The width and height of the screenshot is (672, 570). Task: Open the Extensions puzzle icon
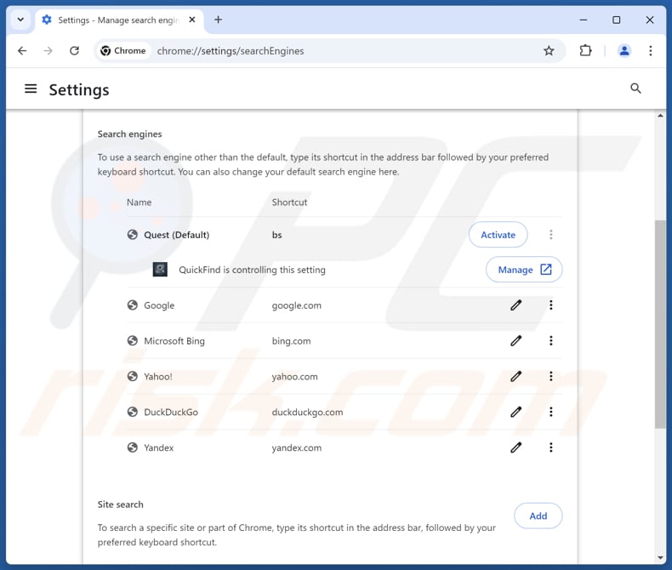coord(585,50)
